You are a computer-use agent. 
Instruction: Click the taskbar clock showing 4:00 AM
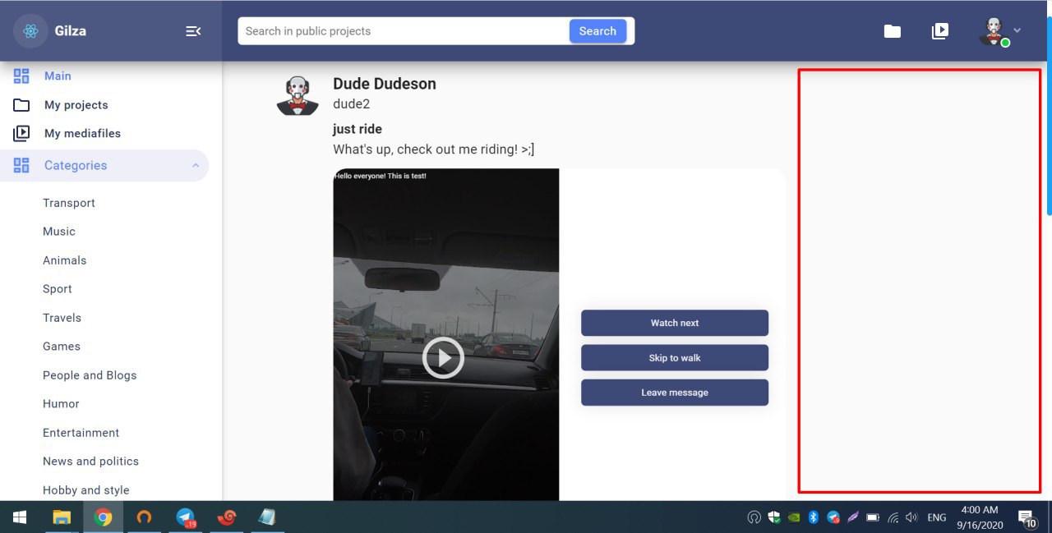click(979, 517)
